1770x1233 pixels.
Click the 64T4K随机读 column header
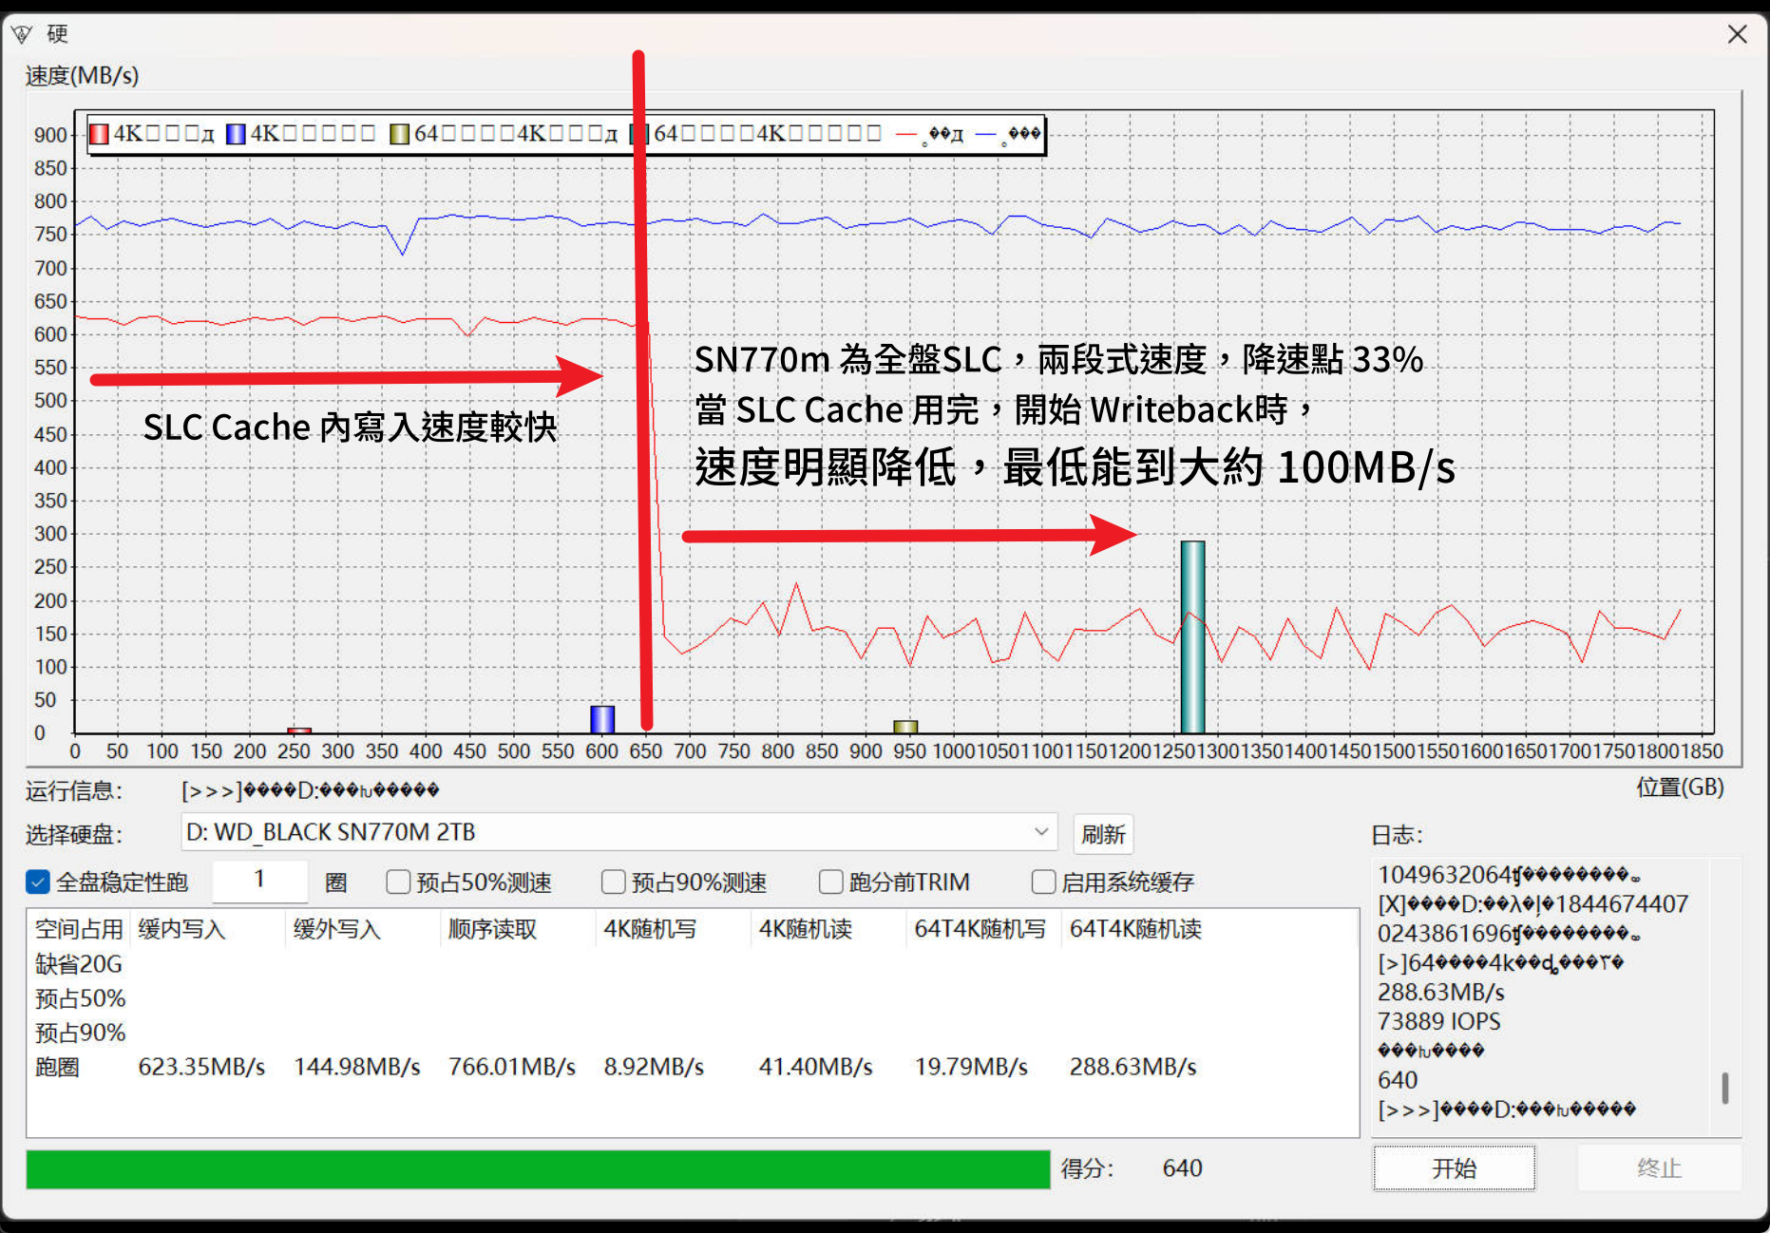pos(1135,929)
